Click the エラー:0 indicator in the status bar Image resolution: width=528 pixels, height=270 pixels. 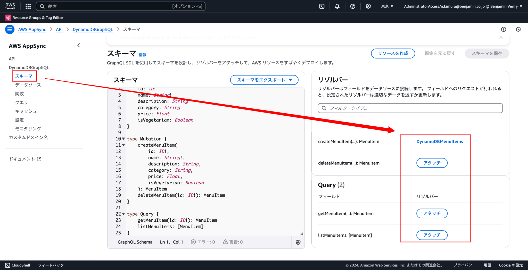pyautogui.click(x=203, y=242)
